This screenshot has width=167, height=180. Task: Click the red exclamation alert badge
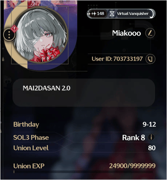pos(14,29)
